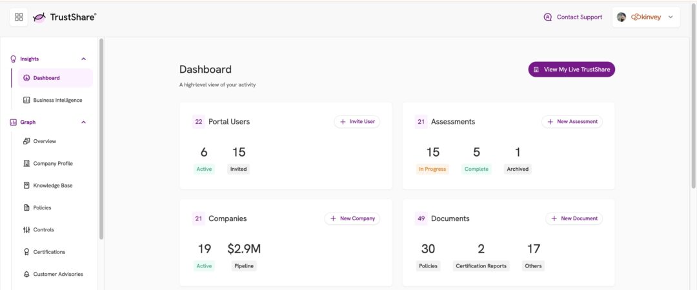Click the Knowledge Base icon
This screenshot has width=697, height=290.
coord(26,185)
